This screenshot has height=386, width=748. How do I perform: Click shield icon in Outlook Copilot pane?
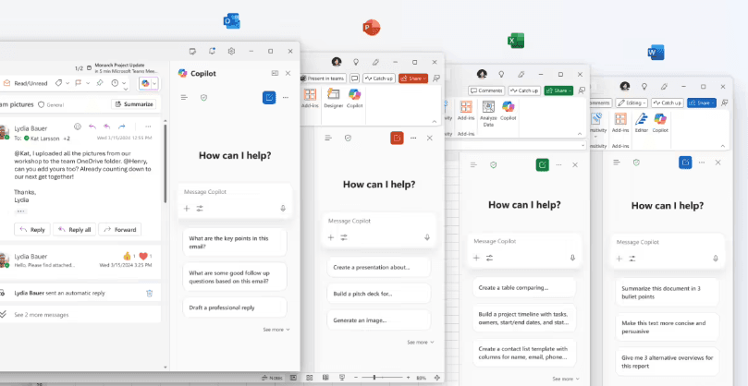click(203, 97)
